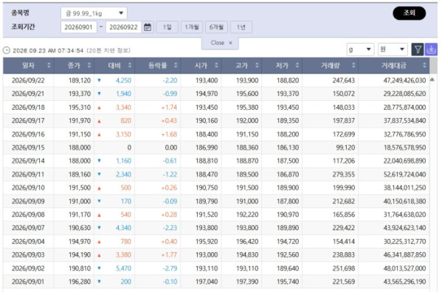
Task: Sort by 거래대금 column arrows
Action: tap(424, 66)
